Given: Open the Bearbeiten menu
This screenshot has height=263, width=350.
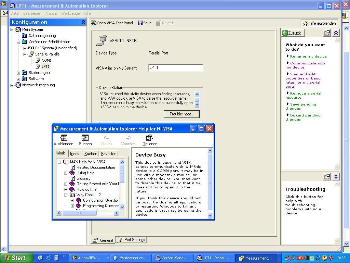Looking at the screenshot, I should (x=32, y=13).
